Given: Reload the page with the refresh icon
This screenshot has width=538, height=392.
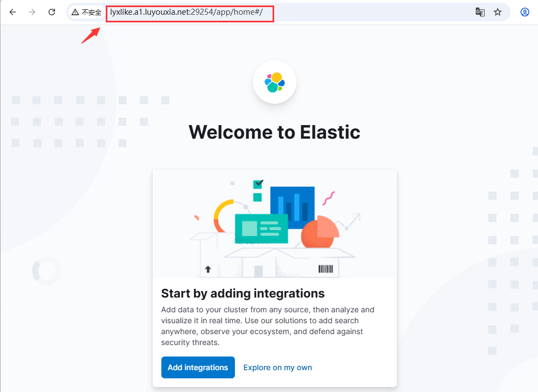Looking at the screenshot, I should pyautogui.click(x=52, y=13).
